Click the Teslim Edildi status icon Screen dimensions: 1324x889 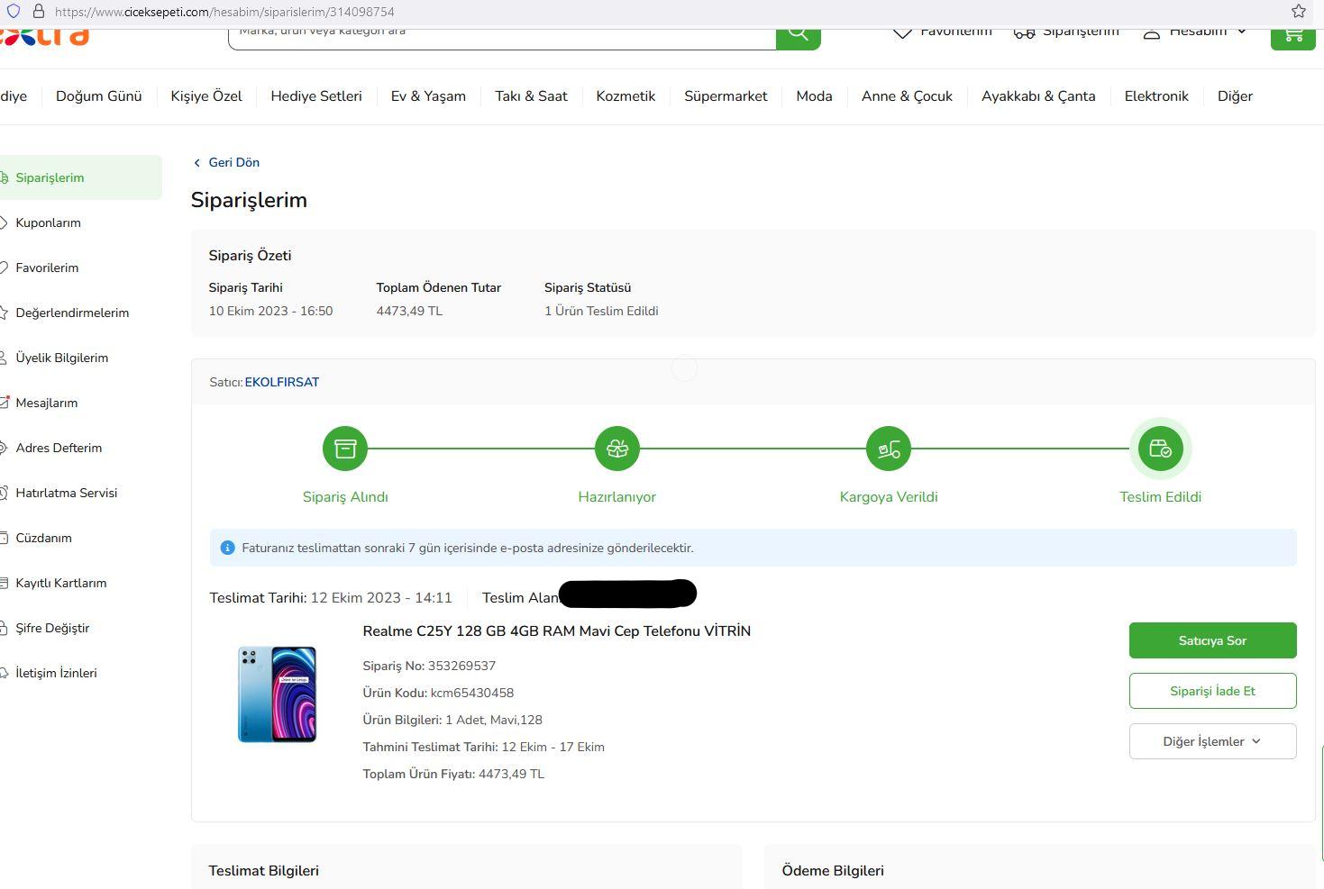[1160, 449]
